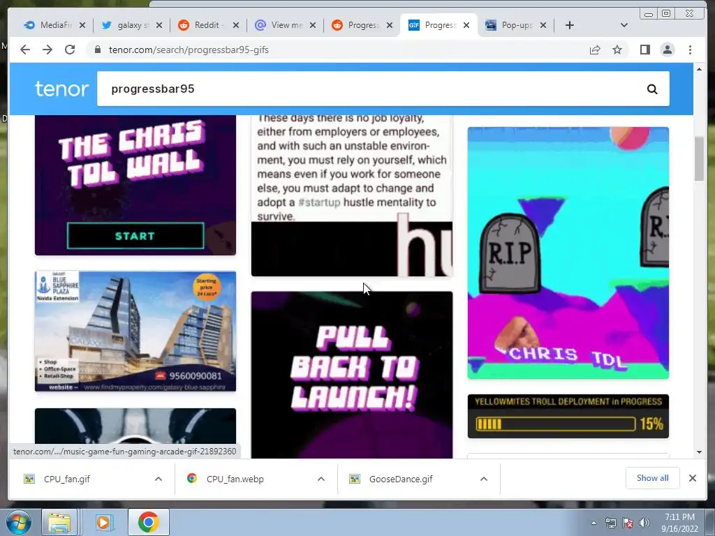Reload the tenor page

click(70, 50)
